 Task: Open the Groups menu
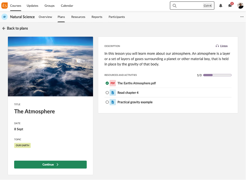pos(50,6)
